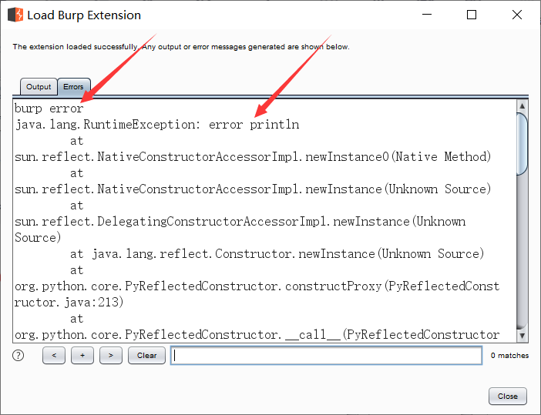541x415 pixels.
Task: Click the 'constructProxy' stack trace line
Action: click(257, 286)
